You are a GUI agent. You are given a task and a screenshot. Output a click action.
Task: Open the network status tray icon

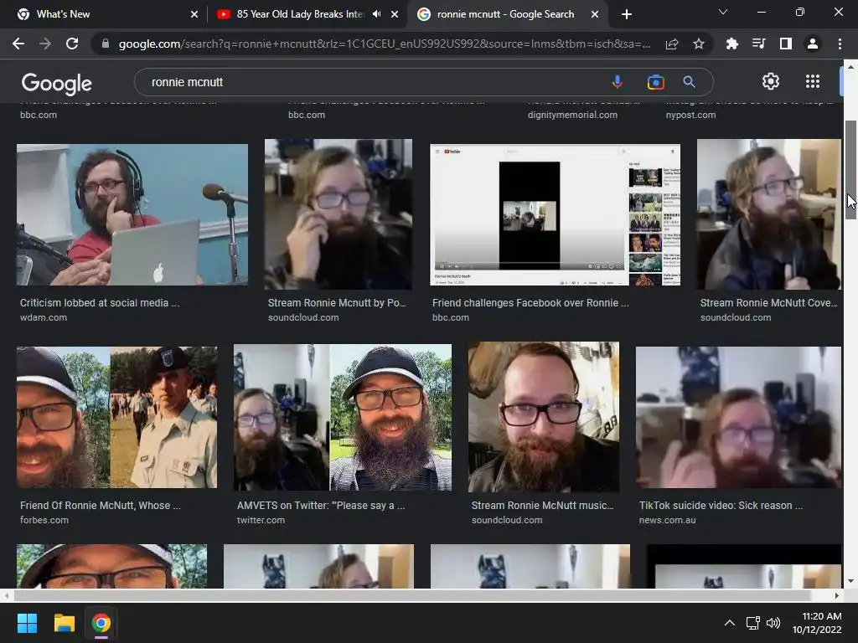pyautogui.click(x=752, y=623)
